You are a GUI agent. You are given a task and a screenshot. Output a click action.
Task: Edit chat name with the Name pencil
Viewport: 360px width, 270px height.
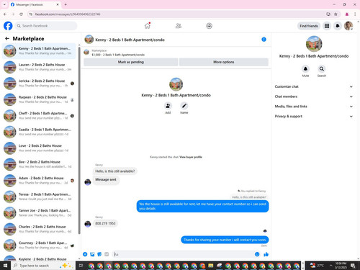(x=184, y=106)
